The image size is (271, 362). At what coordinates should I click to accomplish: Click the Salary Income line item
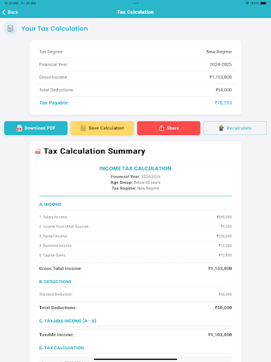tap(135, 217)
